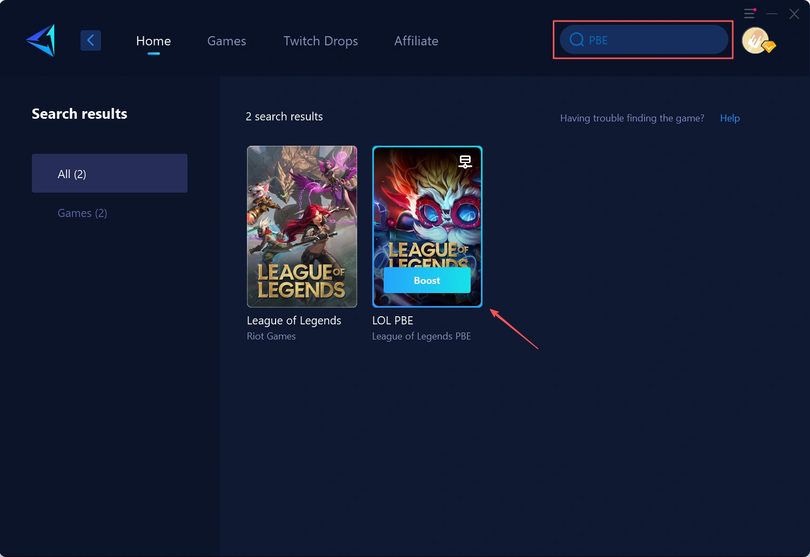Click the Boost button on LOL PBE
This screenshot has width=810, height=557.
[x=426, y=280]
